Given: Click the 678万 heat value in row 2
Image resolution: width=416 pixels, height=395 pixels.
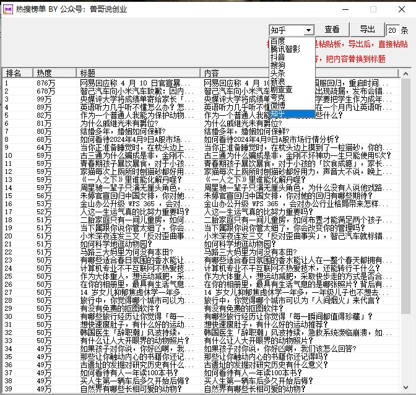Looking at the screenshot, I should point(46,91).
